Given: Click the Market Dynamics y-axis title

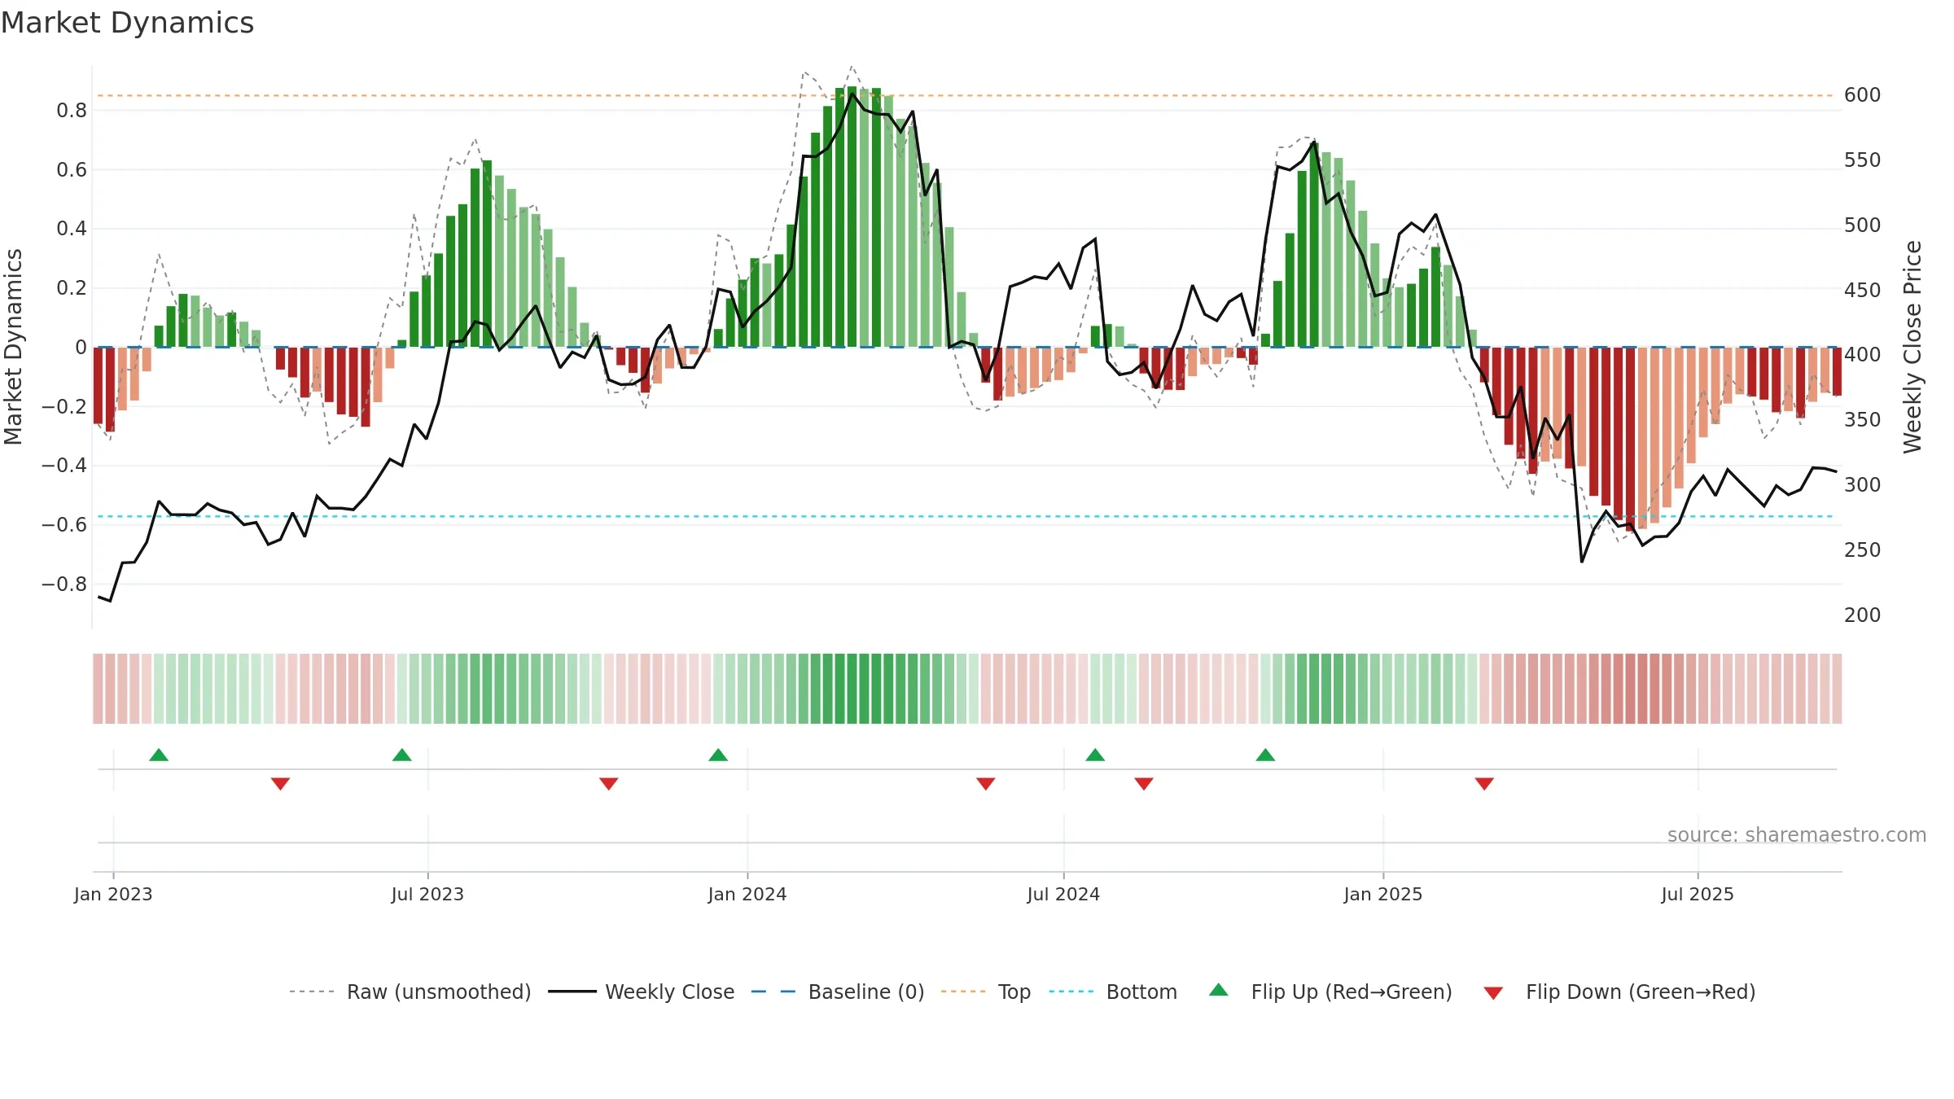Looking at the screenshot, I should 14,347.
